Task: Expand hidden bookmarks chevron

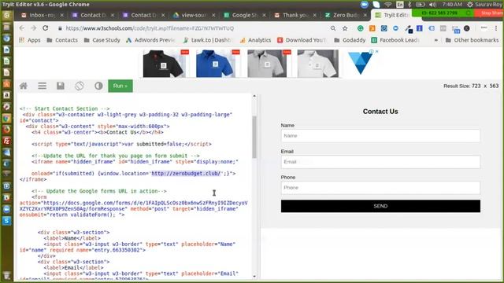Action: point(435,40)
